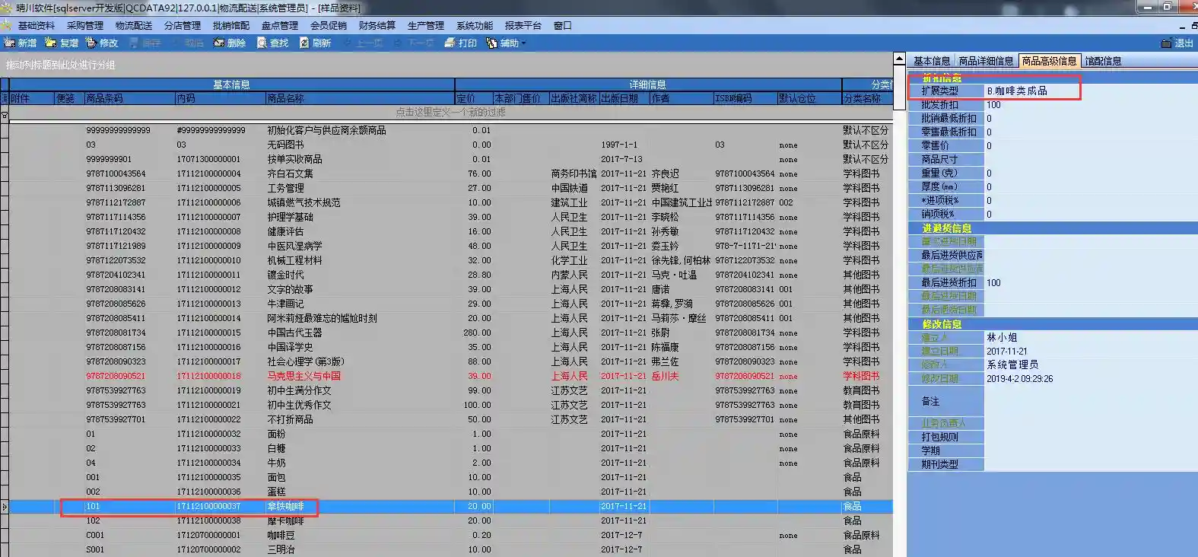Sort by the 商品名称 column header
The image size is (1198, 557).
tap(285, 99)
